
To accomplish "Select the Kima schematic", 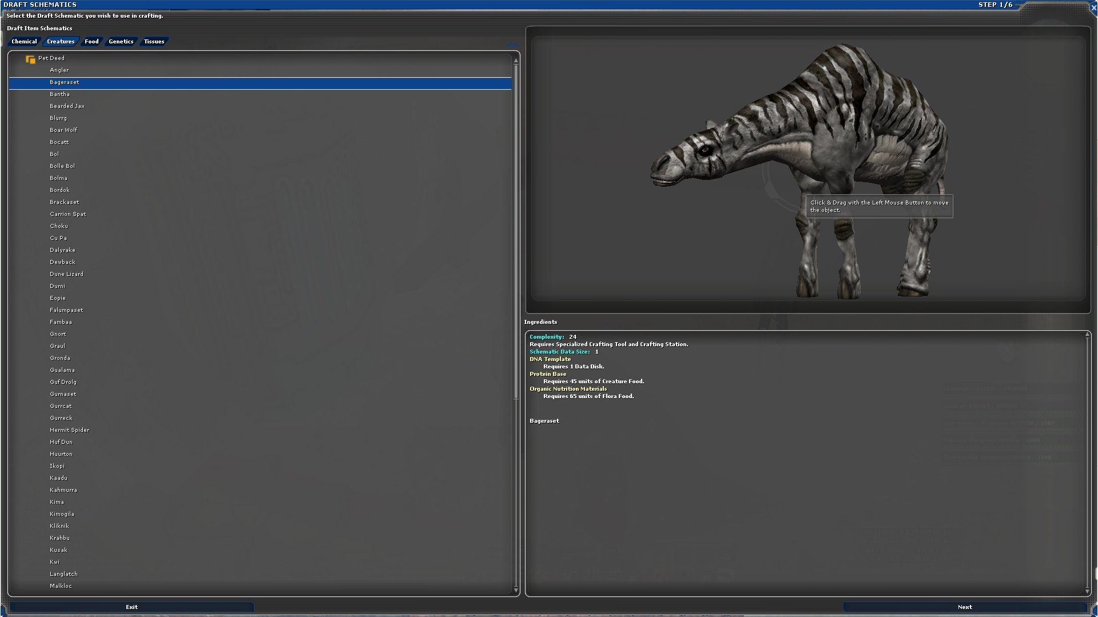I will click(57, 502).
